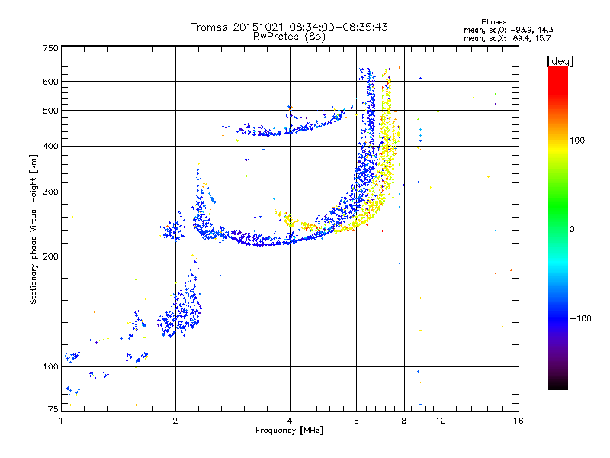Viewport: 610px width, 458px height.
Task: Click the x-axis tick label "4"
Action: click(x=290, y=421)
